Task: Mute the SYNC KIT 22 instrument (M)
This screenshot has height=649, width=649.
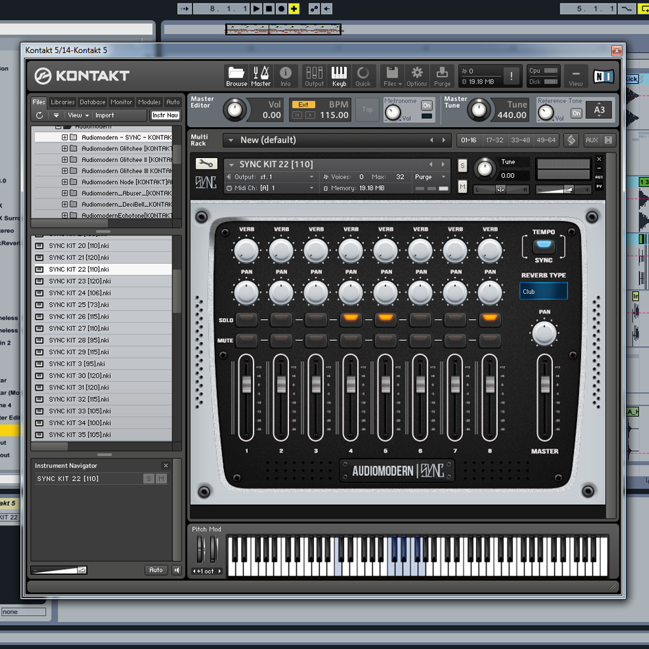Action: pyautogui.click(x=462, y=187)
